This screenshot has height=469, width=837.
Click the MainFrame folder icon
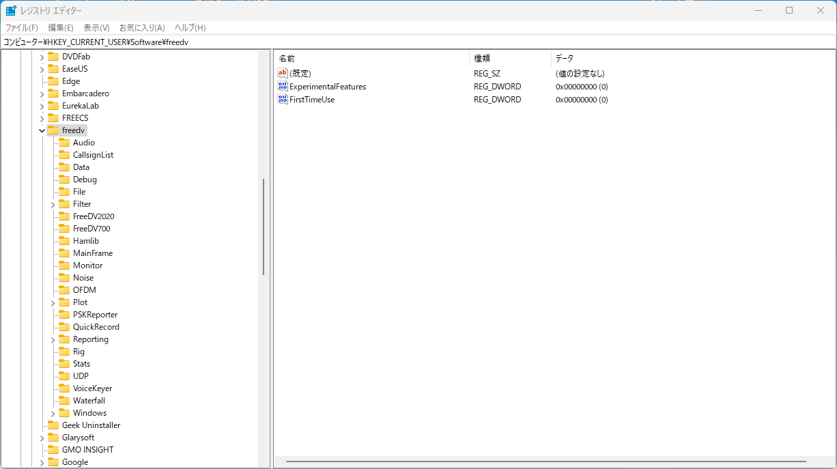point(64,253)
